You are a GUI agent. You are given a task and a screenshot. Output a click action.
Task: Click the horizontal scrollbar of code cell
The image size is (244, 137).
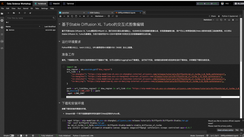coord(144,97)
